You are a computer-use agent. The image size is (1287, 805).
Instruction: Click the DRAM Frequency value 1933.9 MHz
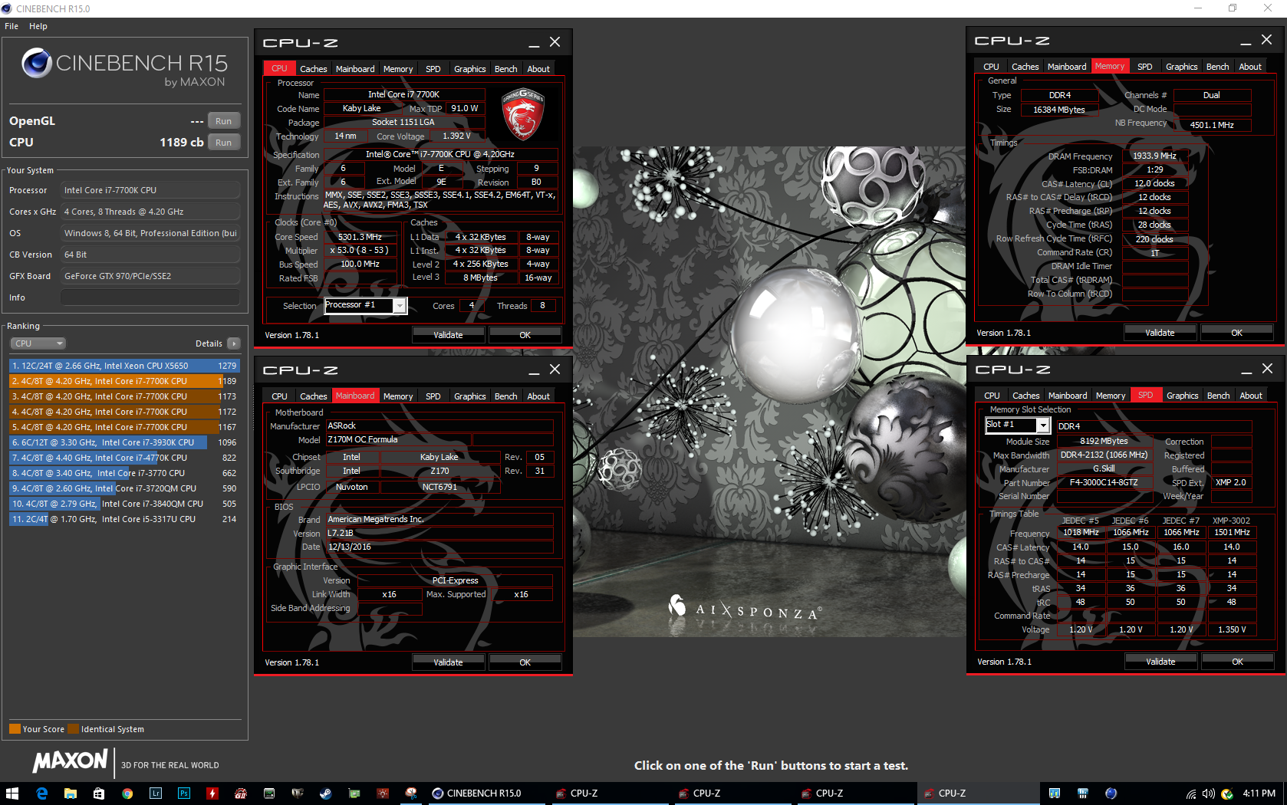(x=1155, y=156)
